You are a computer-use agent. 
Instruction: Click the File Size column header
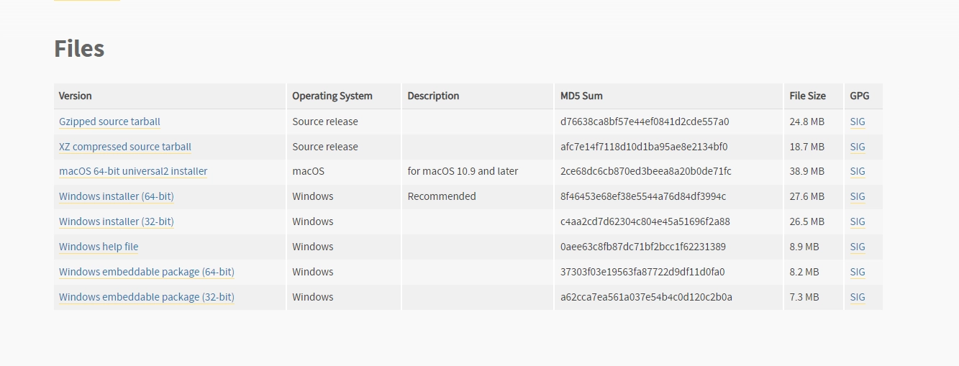tap(807, 96)
